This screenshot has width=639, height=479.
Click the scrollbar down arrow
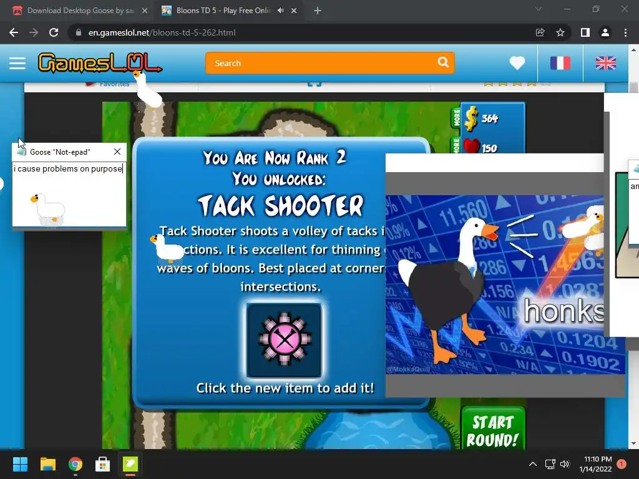tap(633, 443)
